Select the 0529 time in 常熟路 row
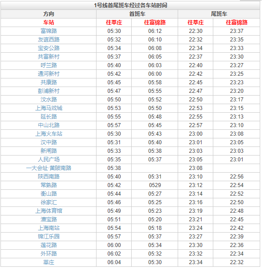The height and width of the screenshot is (270, 262). click(x=155, y=185)
